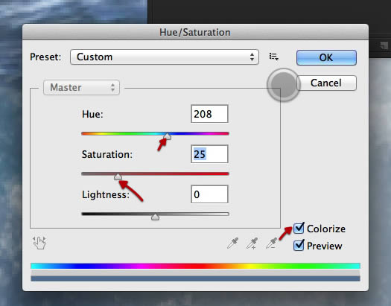Click the Hue value field showing 208
The image size is (391, 306).
209,114
